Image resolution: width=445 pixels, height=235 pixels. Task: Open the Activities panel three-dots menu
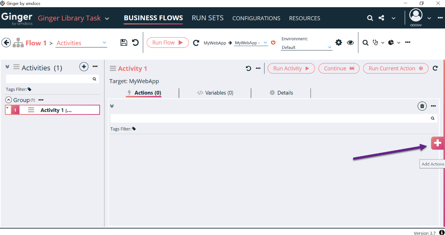tap(95, 67)
